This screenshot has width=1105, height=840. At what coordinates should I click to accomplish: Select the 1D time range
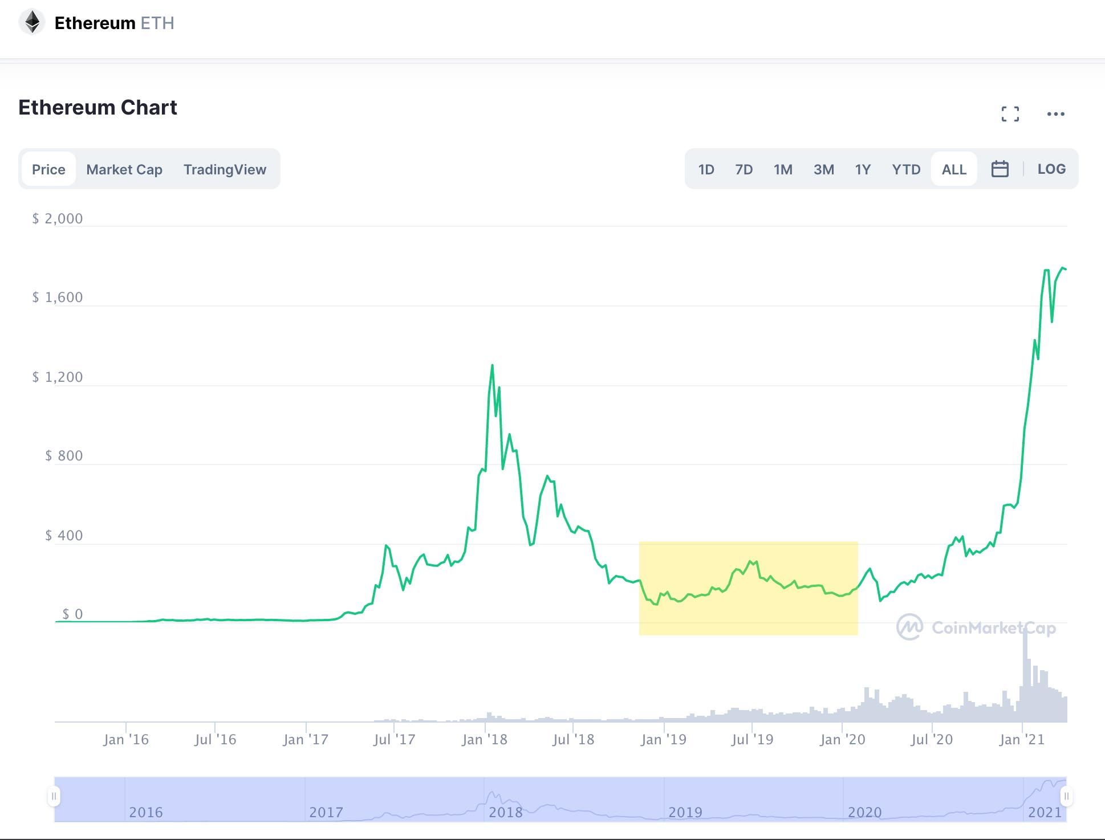[706, 169]
